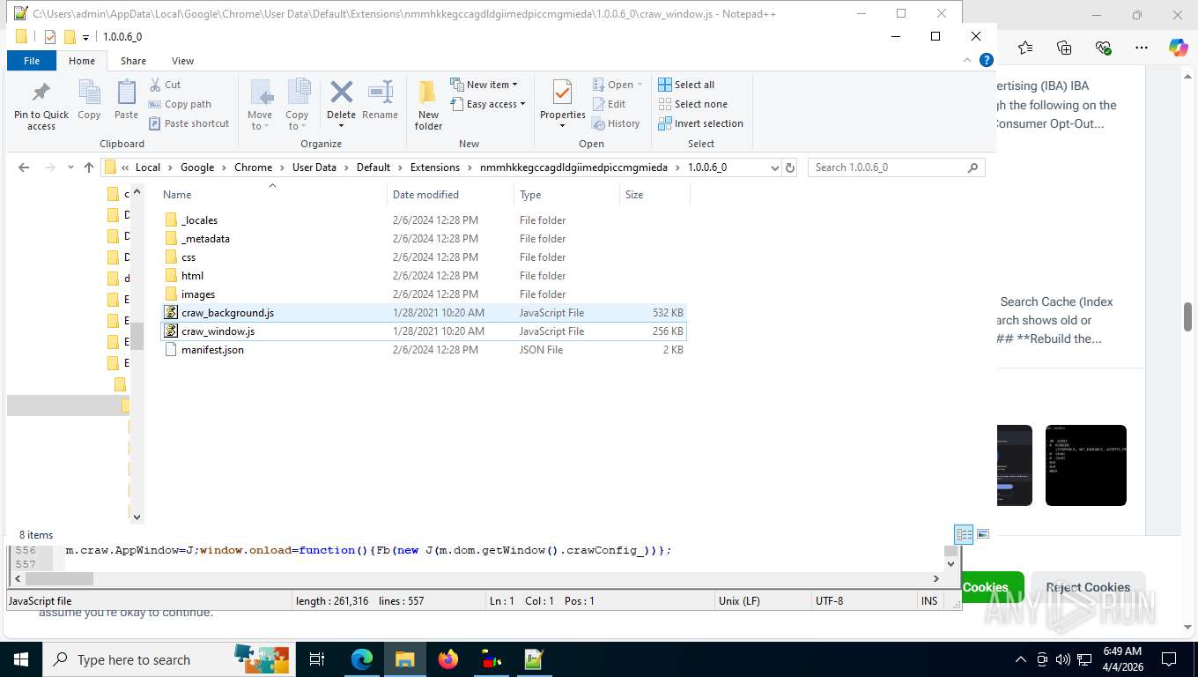This screenshot has height=677, width=1198.
Task: Go up one folder level
Action: (88, 167)
